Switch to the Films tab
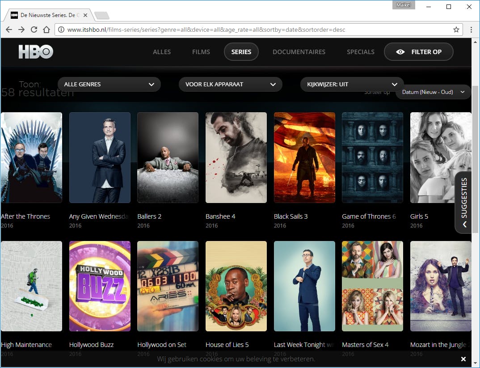This screenshot has width=480, height=368. point(201,52)
